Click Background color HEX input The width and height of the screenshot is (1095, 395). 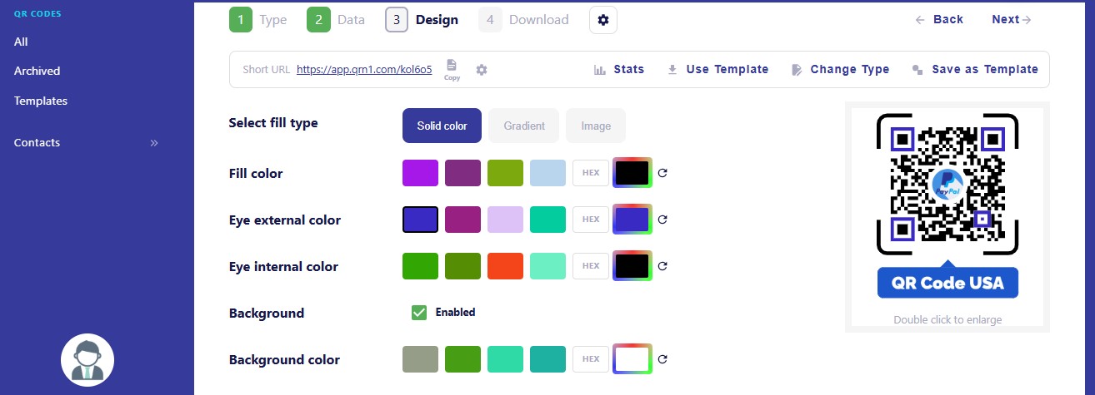coord(591,359)
